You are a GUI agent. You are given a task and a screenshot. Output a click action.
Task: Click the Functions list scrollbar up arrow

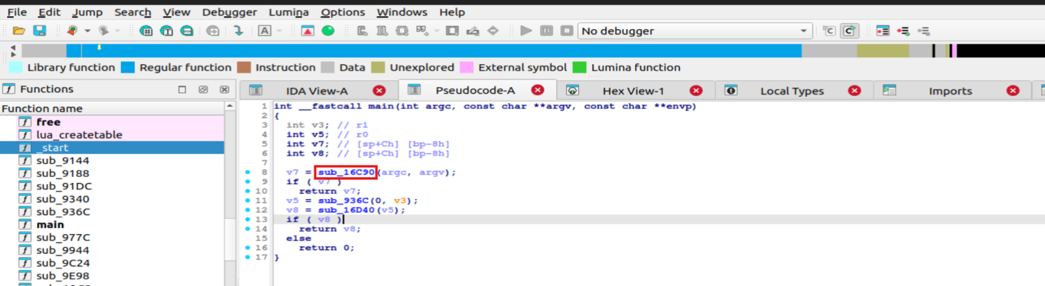[230, 106]
